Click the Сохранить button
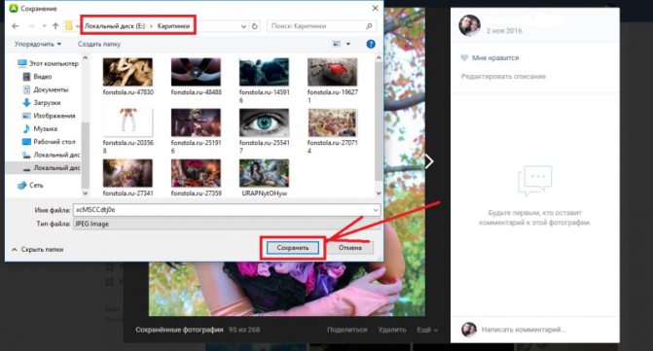 [x=293, y=248]
